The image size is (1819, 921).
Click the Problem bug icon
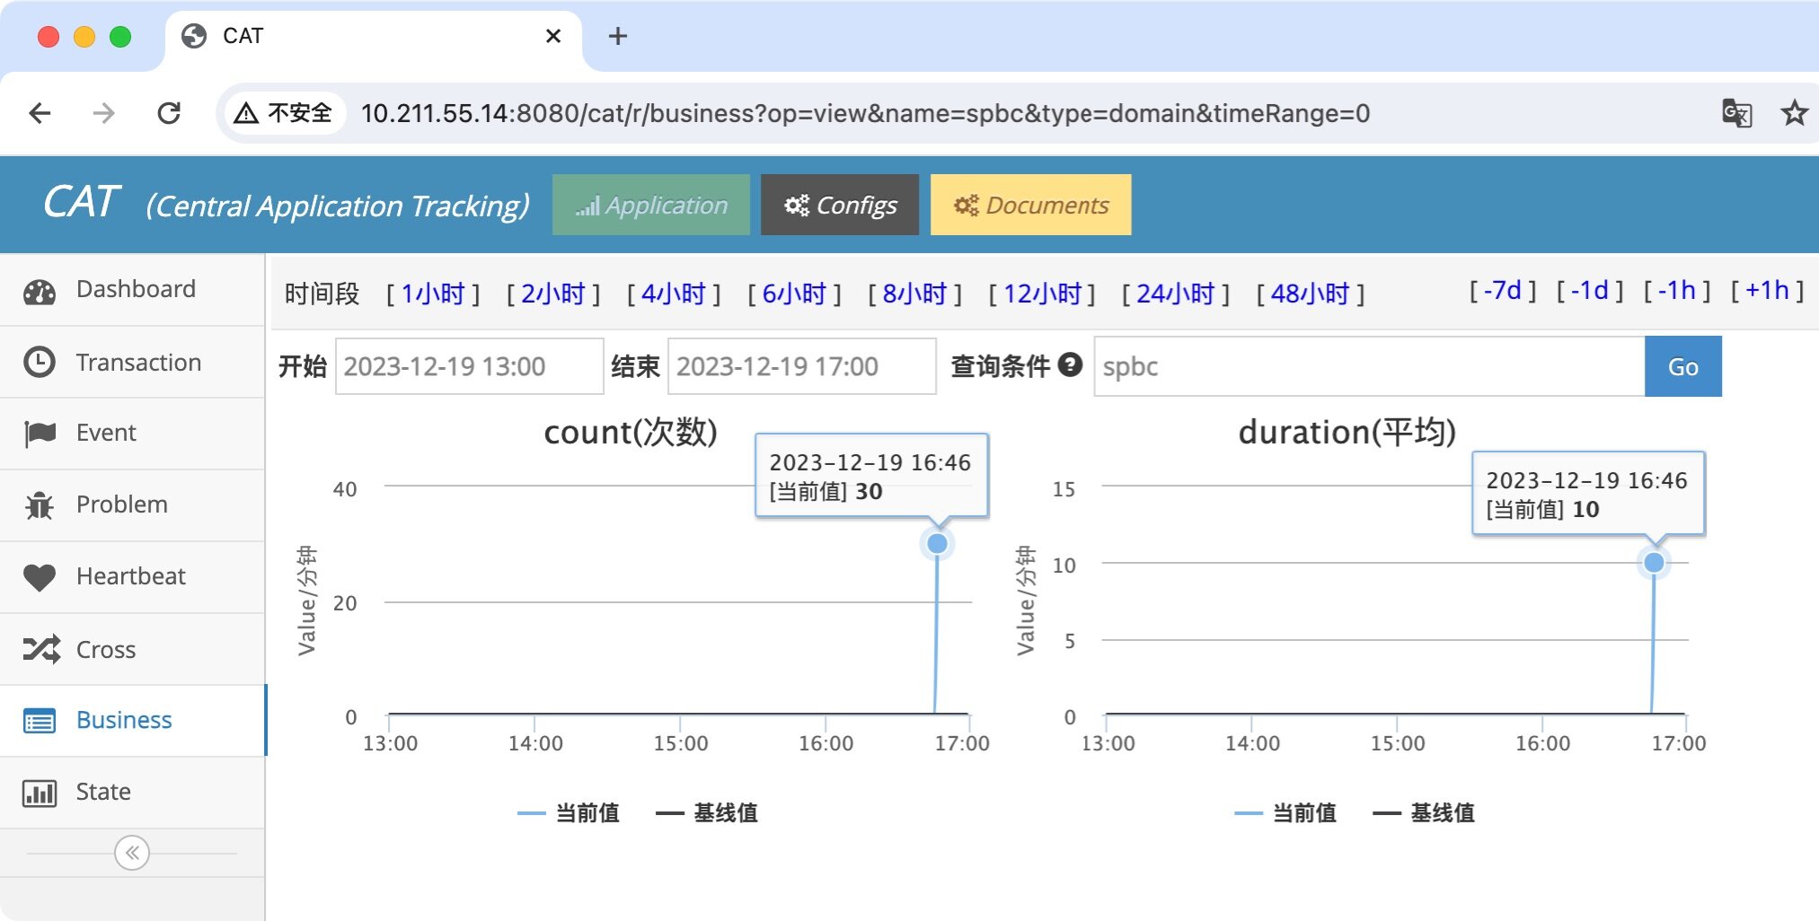pyautogui.click(x=40, y=505)
